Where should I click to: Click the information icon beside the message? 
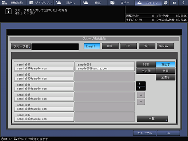(8, 11)
